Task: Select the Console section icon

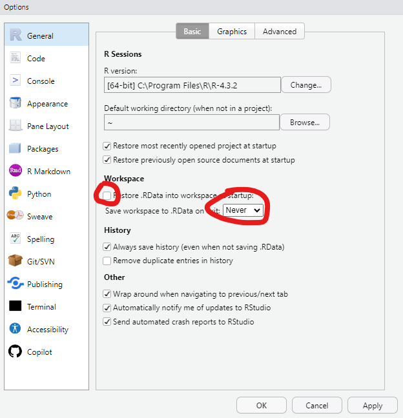Action: tap(15, 81)
